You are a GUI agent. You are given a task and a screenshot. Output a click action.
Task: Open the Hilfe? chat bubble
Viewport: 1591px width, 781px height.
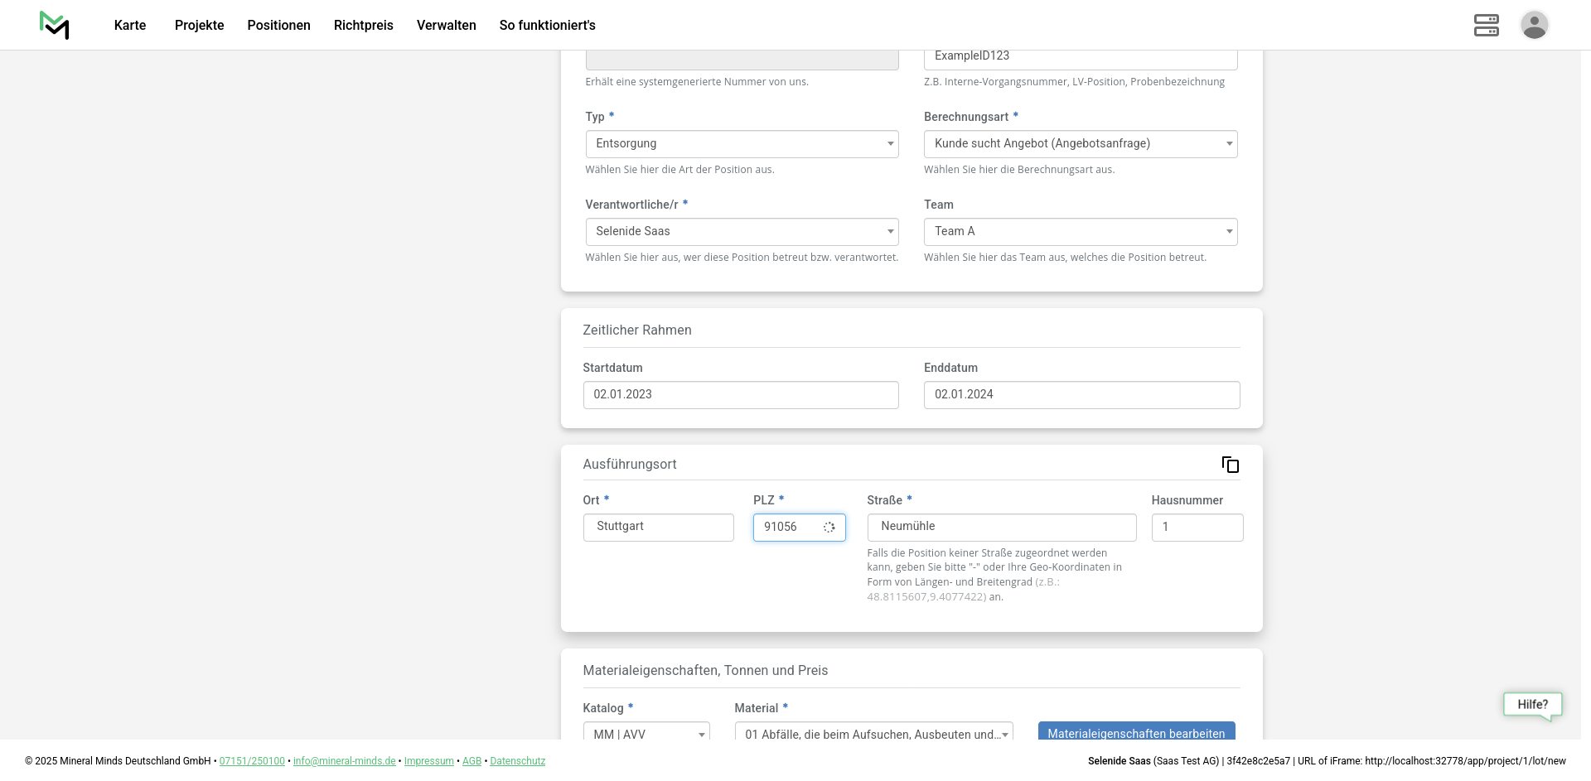[1532, 705]
